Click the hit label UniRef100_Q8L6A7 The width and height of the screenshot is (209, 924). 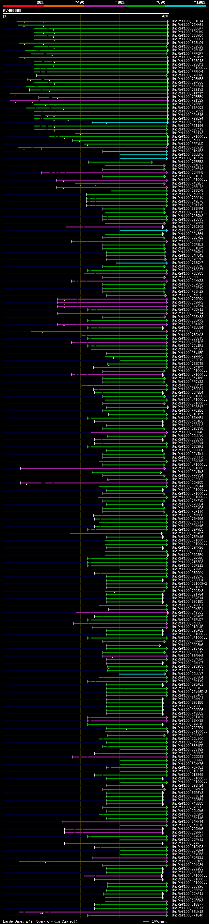coord(187,29)
